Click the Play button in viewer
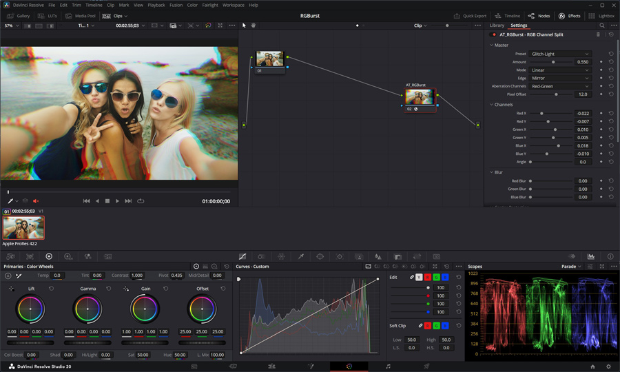The height and width of the screenshot is (372, 620). coord(117,201)
